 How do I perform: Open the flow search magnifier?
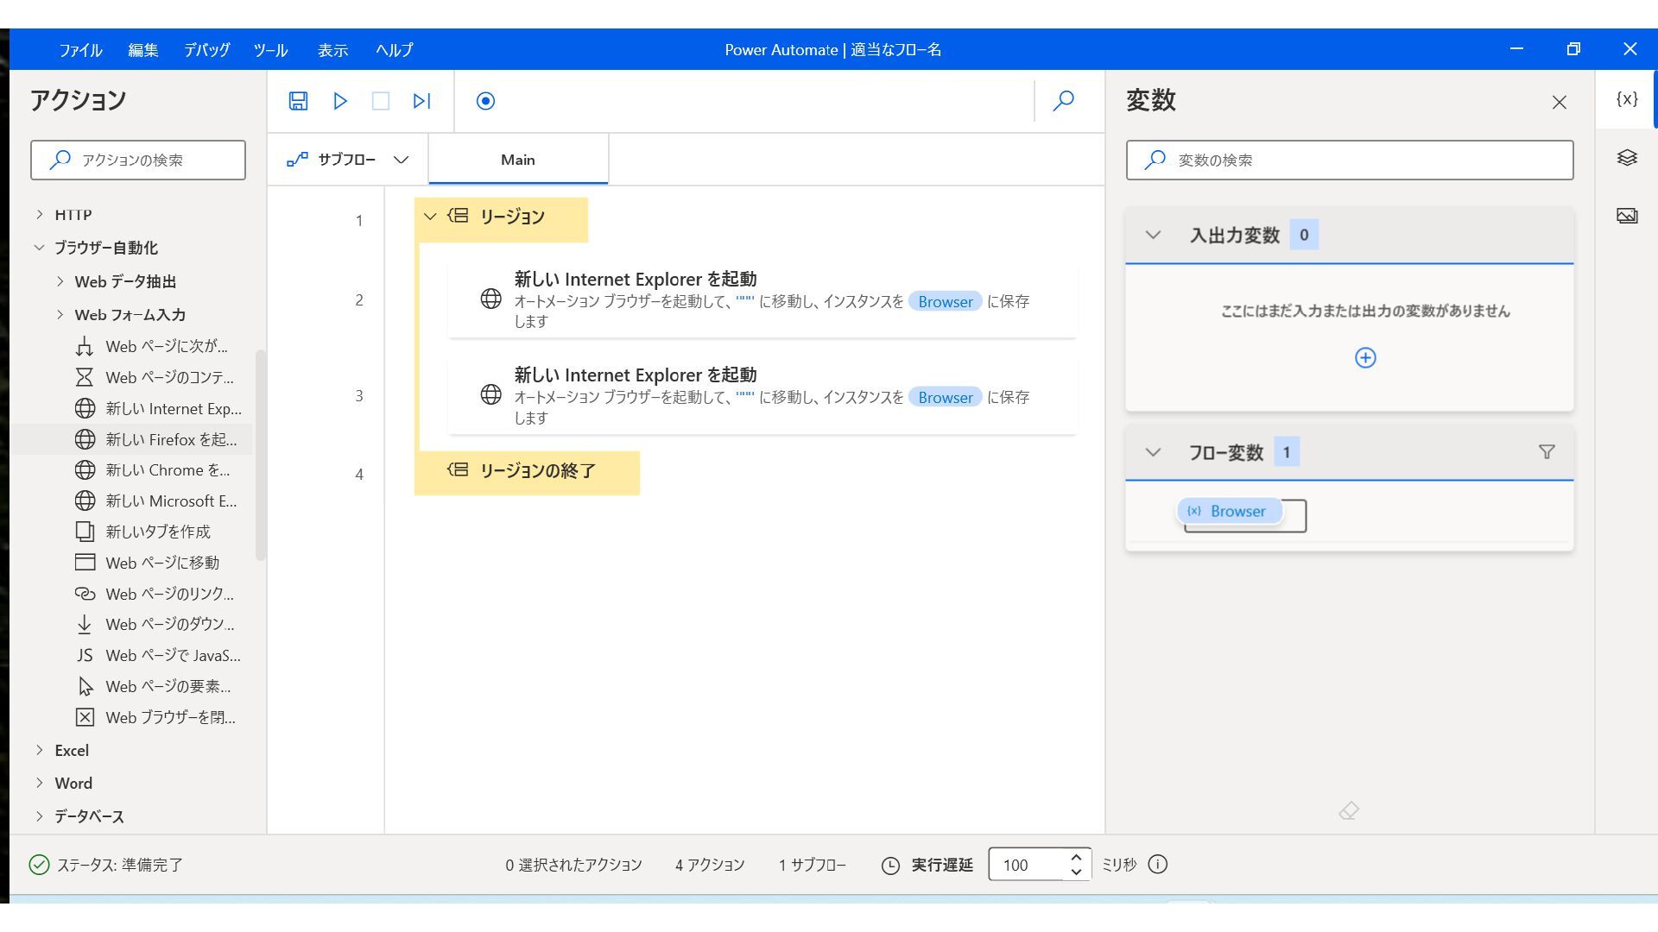point(1064,101)
